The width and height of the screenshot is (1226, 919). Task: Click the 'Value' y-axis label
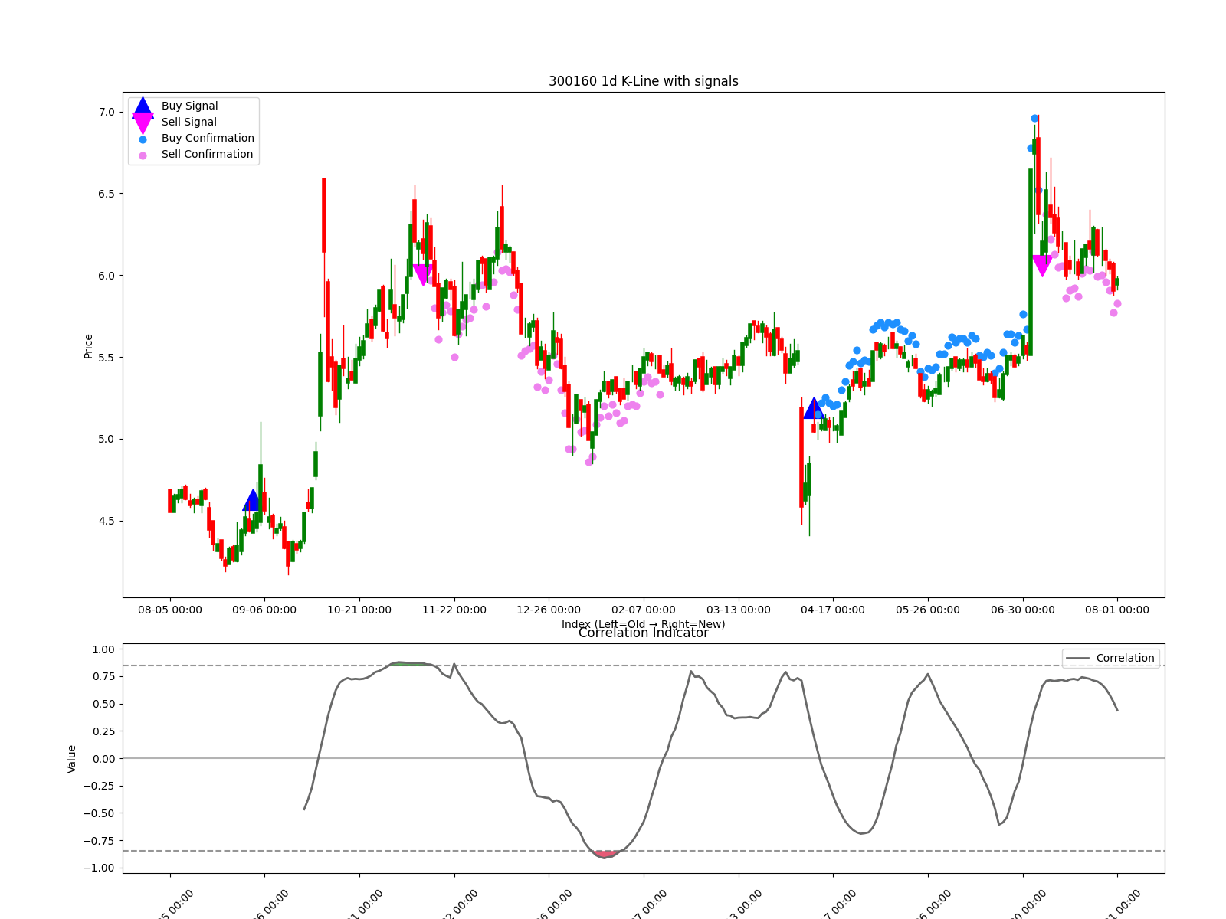click(72, 759)
